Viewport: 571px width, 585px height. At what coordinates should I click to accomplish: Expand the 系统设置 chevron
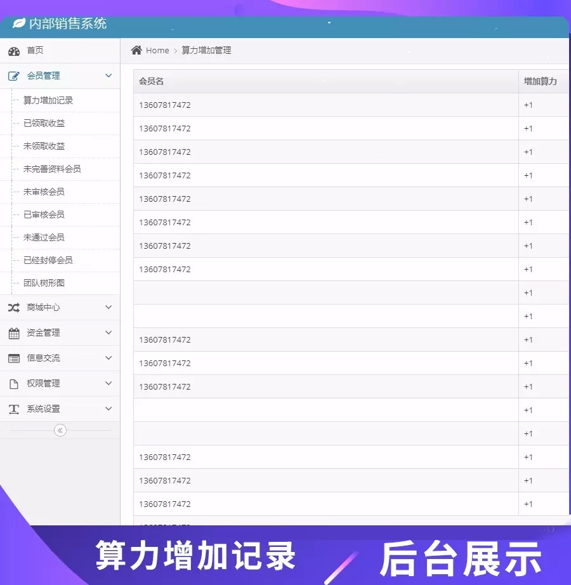[108, 409]
